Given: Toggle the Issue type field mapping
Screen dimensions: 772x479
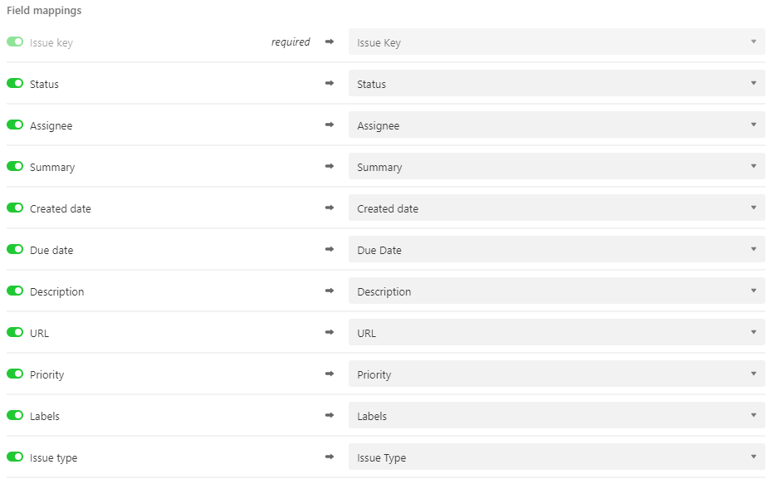Looking at the screenshot, I should click(15, 457).
